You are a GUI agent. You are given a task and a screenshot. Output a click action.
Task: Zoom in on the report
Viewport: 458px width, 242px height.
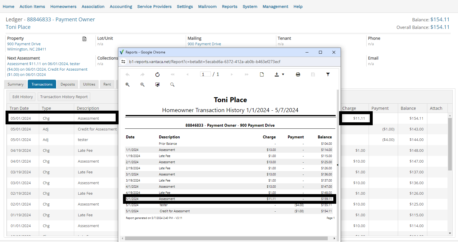[128, 84]
